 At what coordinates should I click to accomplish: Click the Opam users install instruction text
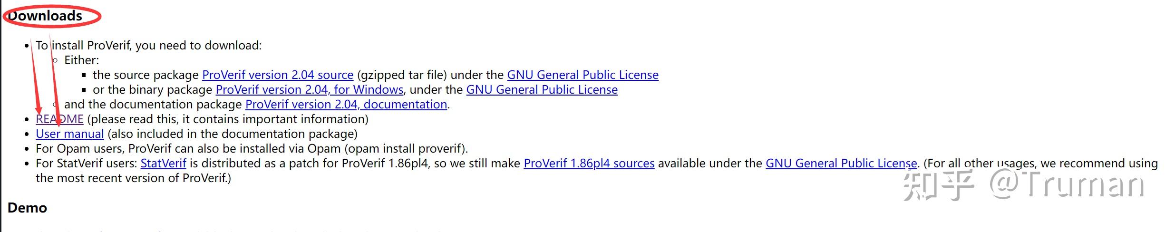[252, 148]
